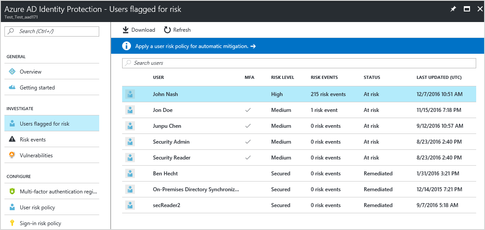Click the Search users field
The image size is (485, 230).
pos(299,63)
